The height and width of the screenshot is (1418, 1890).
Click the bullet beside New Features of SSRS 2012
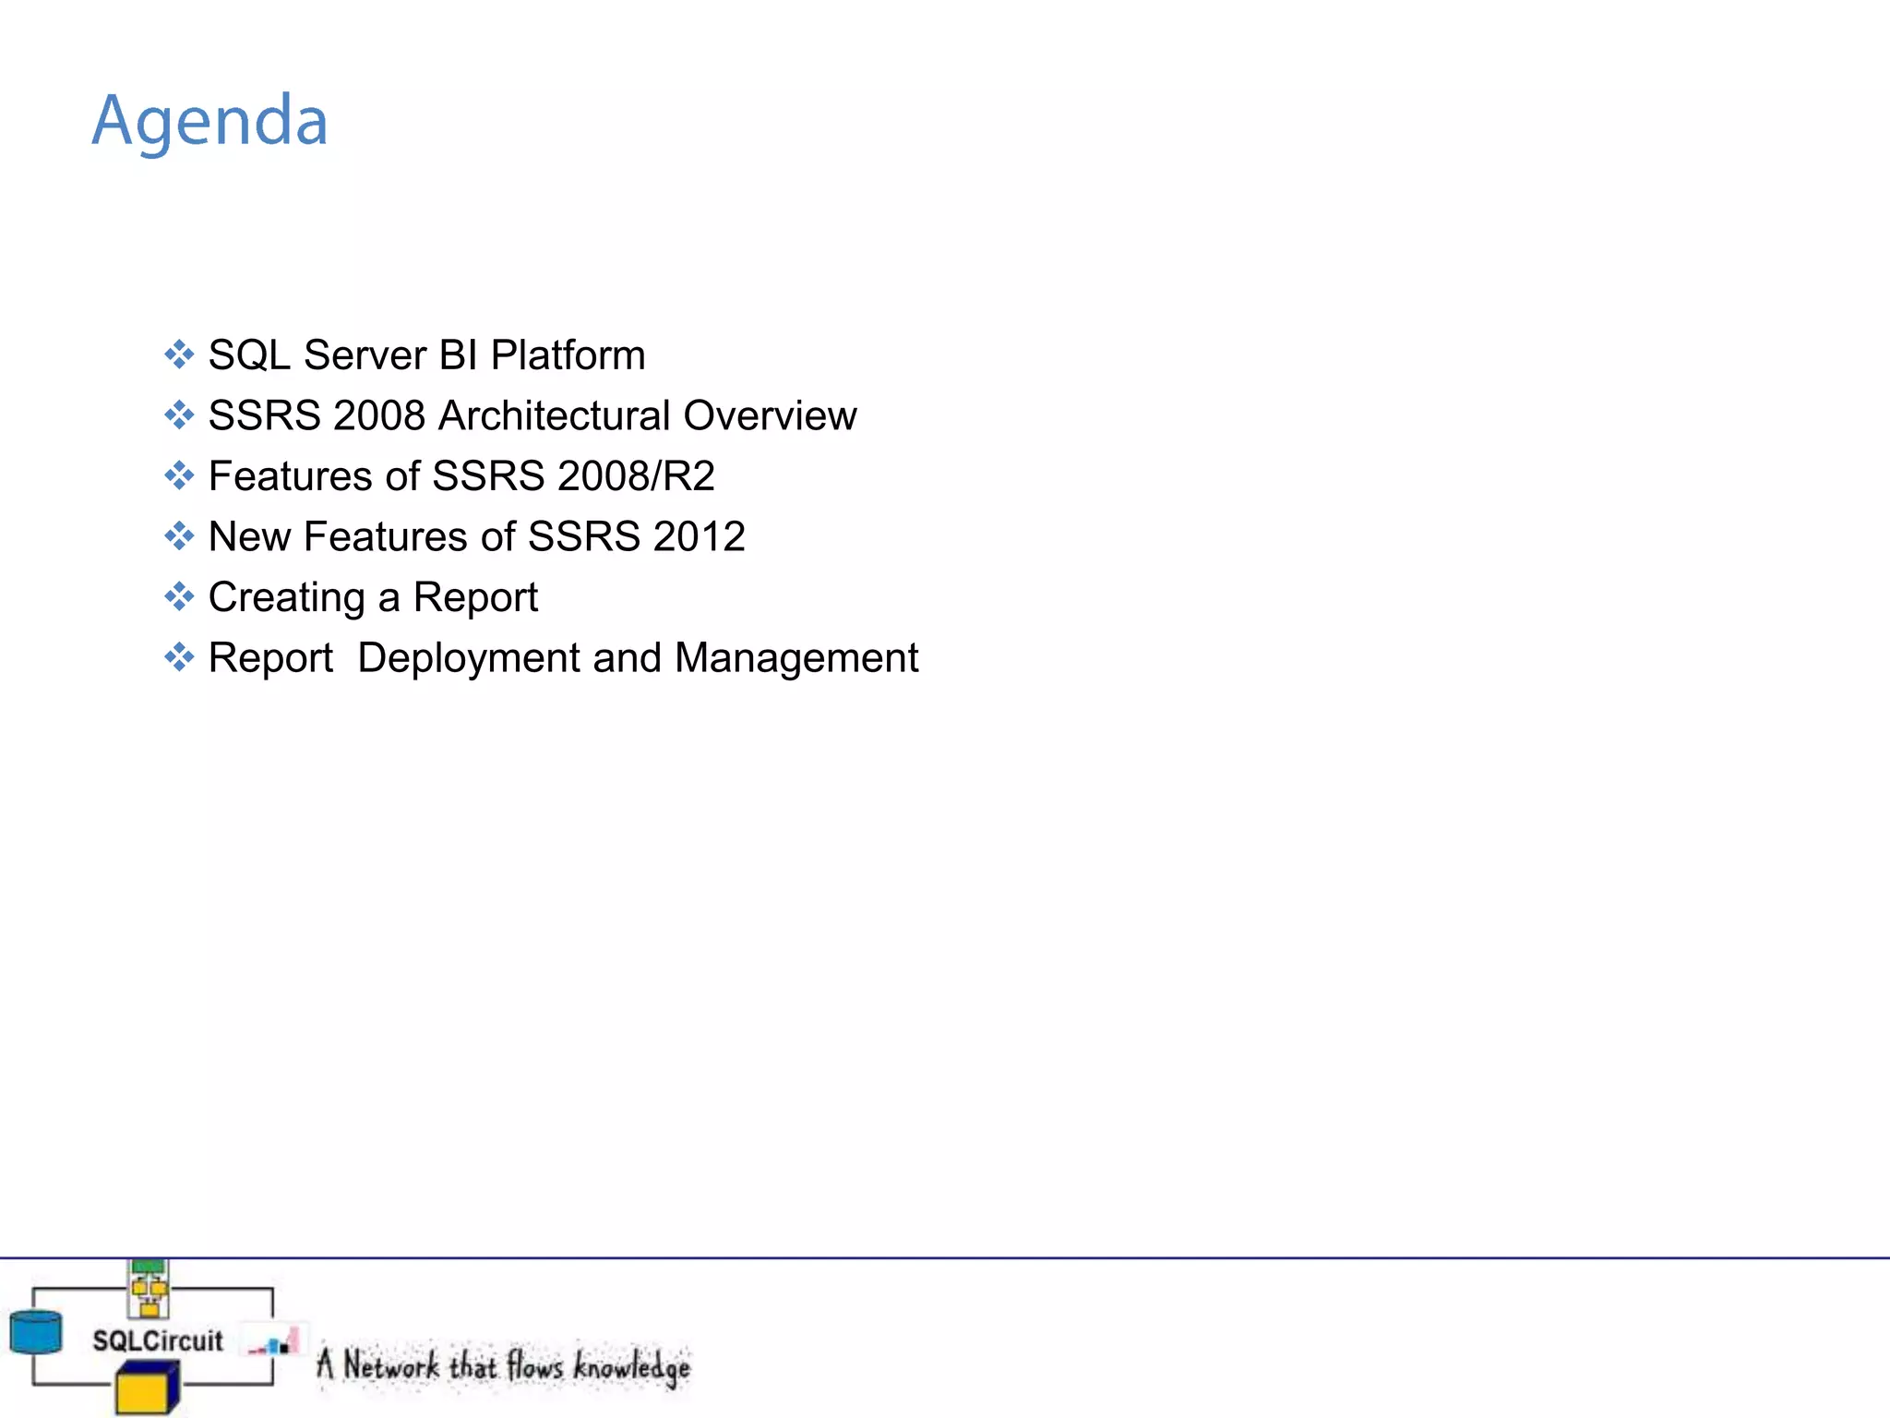tap(179, 536)
